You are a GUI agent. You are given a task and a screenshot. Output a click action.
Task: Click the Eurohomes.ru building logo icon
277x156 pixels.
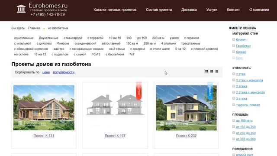click(21, 9)
